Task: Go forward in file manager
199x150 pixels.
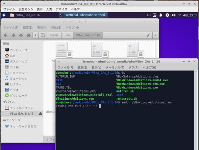Action: 13,35
